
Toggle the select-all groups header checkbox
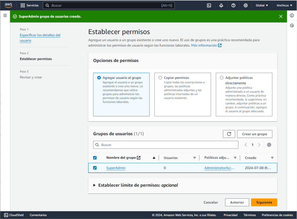pyautogui.click(x=95, y=158)
